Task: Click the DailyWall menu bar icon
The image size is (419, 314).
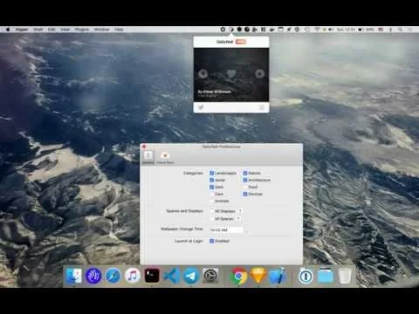Action: [x=231, y=30]
